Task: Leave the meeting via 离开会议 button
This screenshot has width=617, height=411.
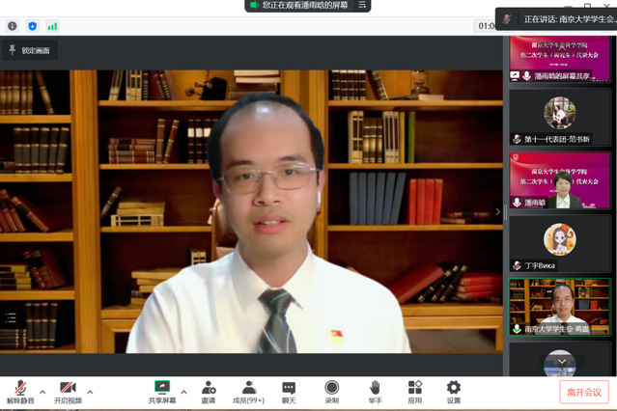Action: coord(583,392)
